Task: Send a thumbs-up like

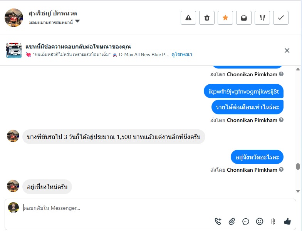Action: (x=287, y=221)
